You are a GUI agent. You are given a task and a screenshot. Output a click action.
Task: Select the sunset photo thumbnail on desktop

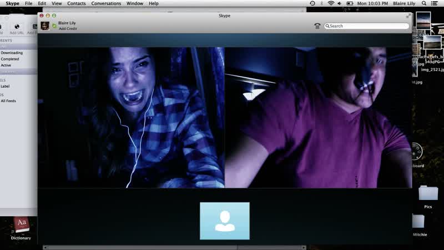click(x=423, y=20)
